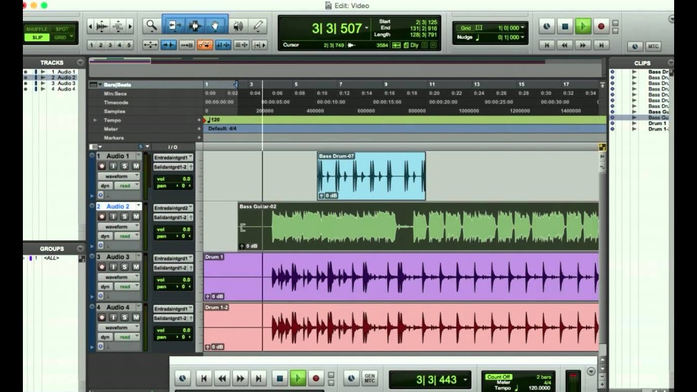Expand the Tempo ruler triangle
This screenshot has height=392, width=697.
(95, 120)
